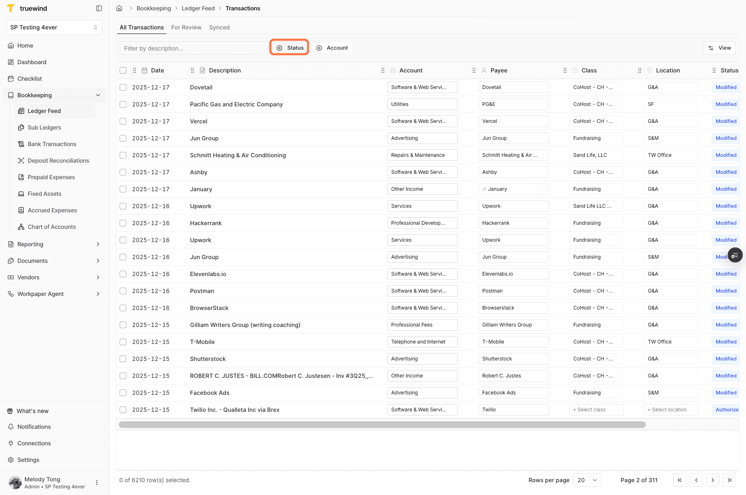The image size is (746, 495).
Task: Go to last page
Action: click(x=729, y=480)
